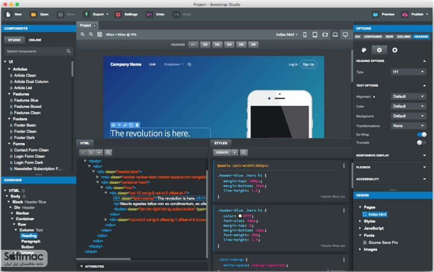Select Paragraph in the Overview tree
Screen dimensions: 434x272
point(31,241)
